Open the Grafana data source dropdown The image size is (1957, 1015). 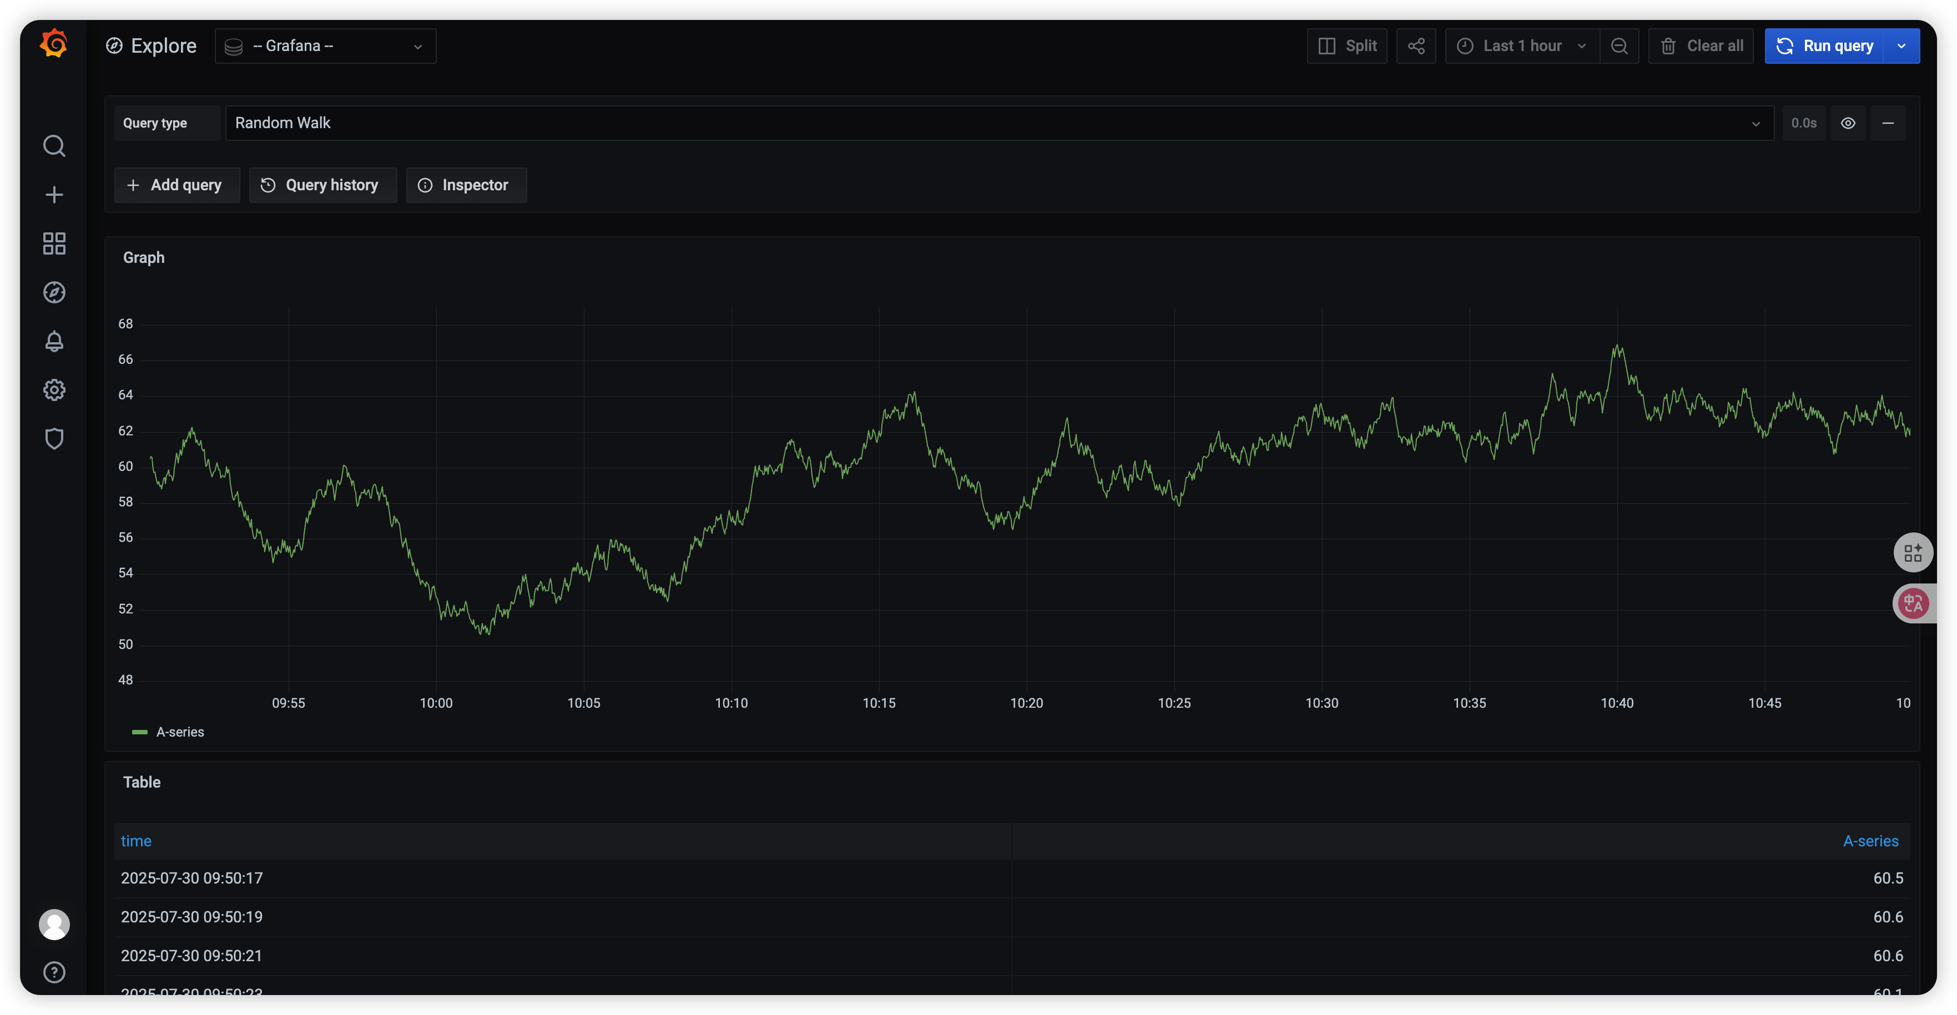[325, 46]
